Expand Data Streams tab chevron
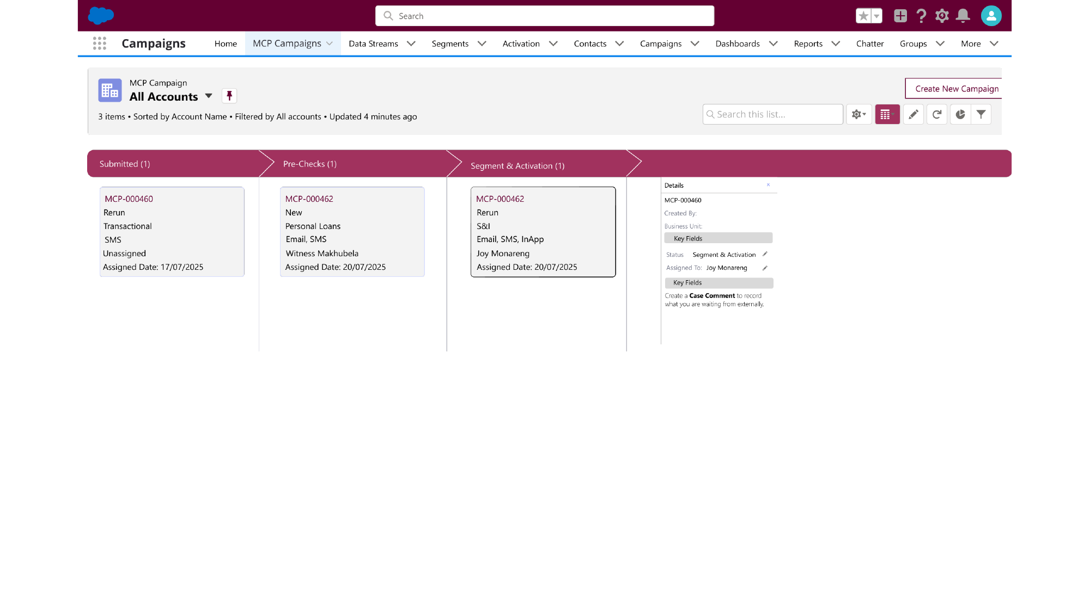The width and height of the screenshot is (1090, 612). click(411, 44)
